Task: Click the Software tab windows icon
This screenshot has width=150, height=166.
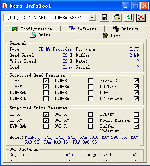Action: coord(72,29)
